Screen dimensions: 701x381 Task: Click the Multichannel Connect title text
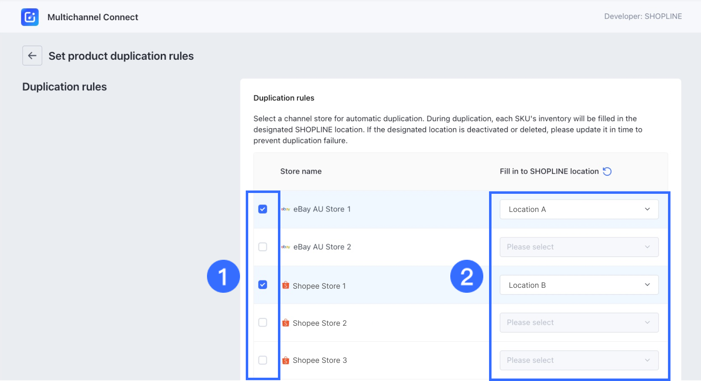point(93,17)
